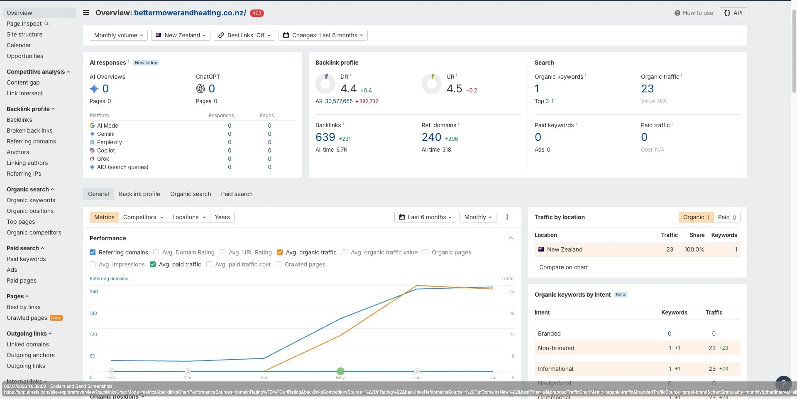Click the Gemini platform icon

click(x=92, y=134)
